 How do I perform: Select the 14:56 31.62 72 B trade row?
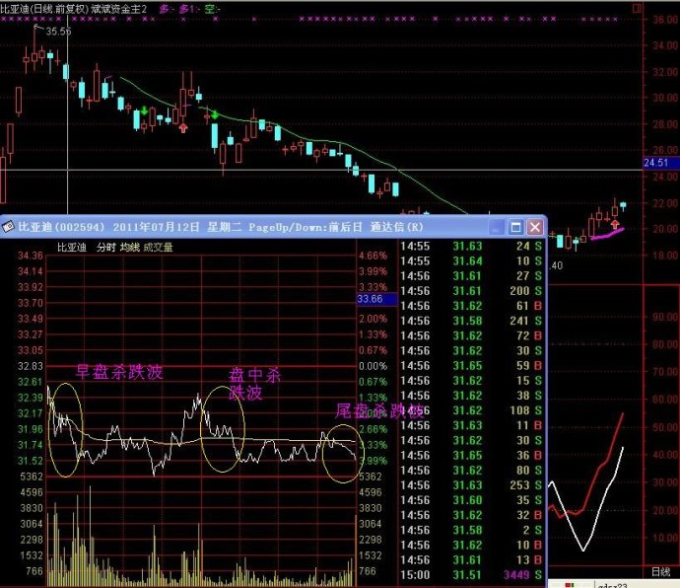tap(471, 335)
